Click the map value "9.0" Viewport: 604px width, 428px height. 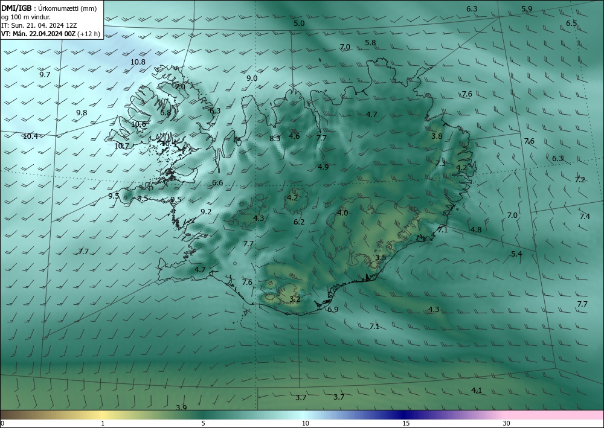[x=251, y=78]
